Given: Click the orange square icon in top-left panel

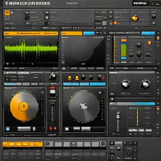Looking at the screenshot, I should tap(7, 13).
